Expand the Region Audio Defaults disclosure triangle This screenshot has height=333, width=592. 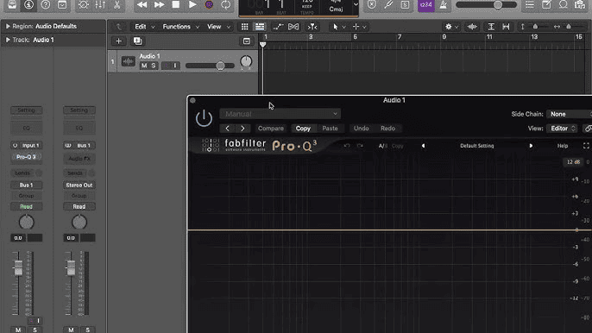point(8,27)
